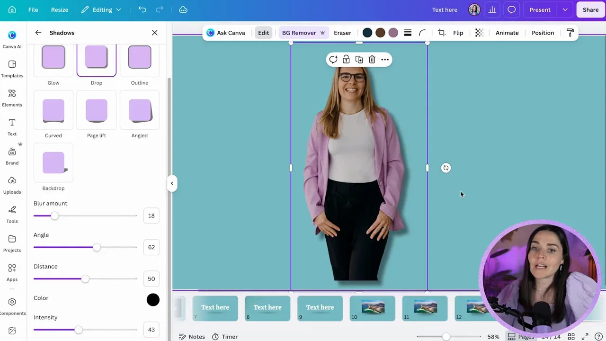Viewport: 606px width, 341px height.
Task: Click the Blur amount value field
Action: coord(151,215)
